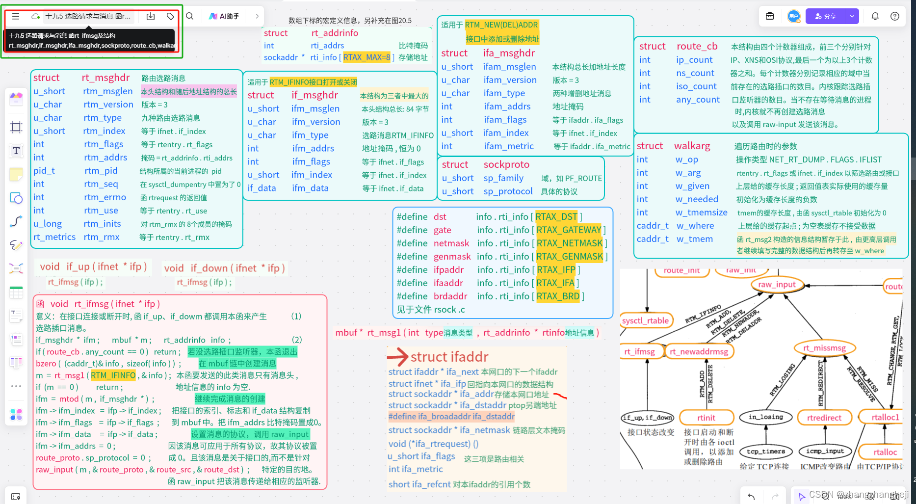Screen dimensions: 916x504
Task: Click the 'rtm_msglen' field text
Action: pos(108,91)
